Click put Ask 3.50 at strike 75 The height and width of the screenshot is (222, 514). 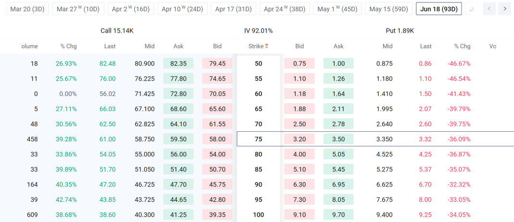tap(338, 139)
